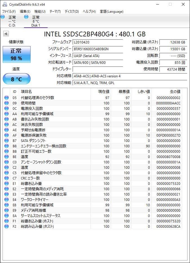Click the 正常 98 % health status button

click(17, 54)
